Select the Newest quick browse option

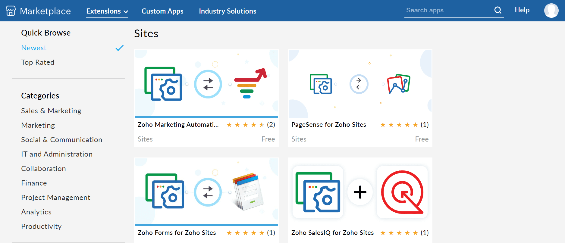pos(34,48)
